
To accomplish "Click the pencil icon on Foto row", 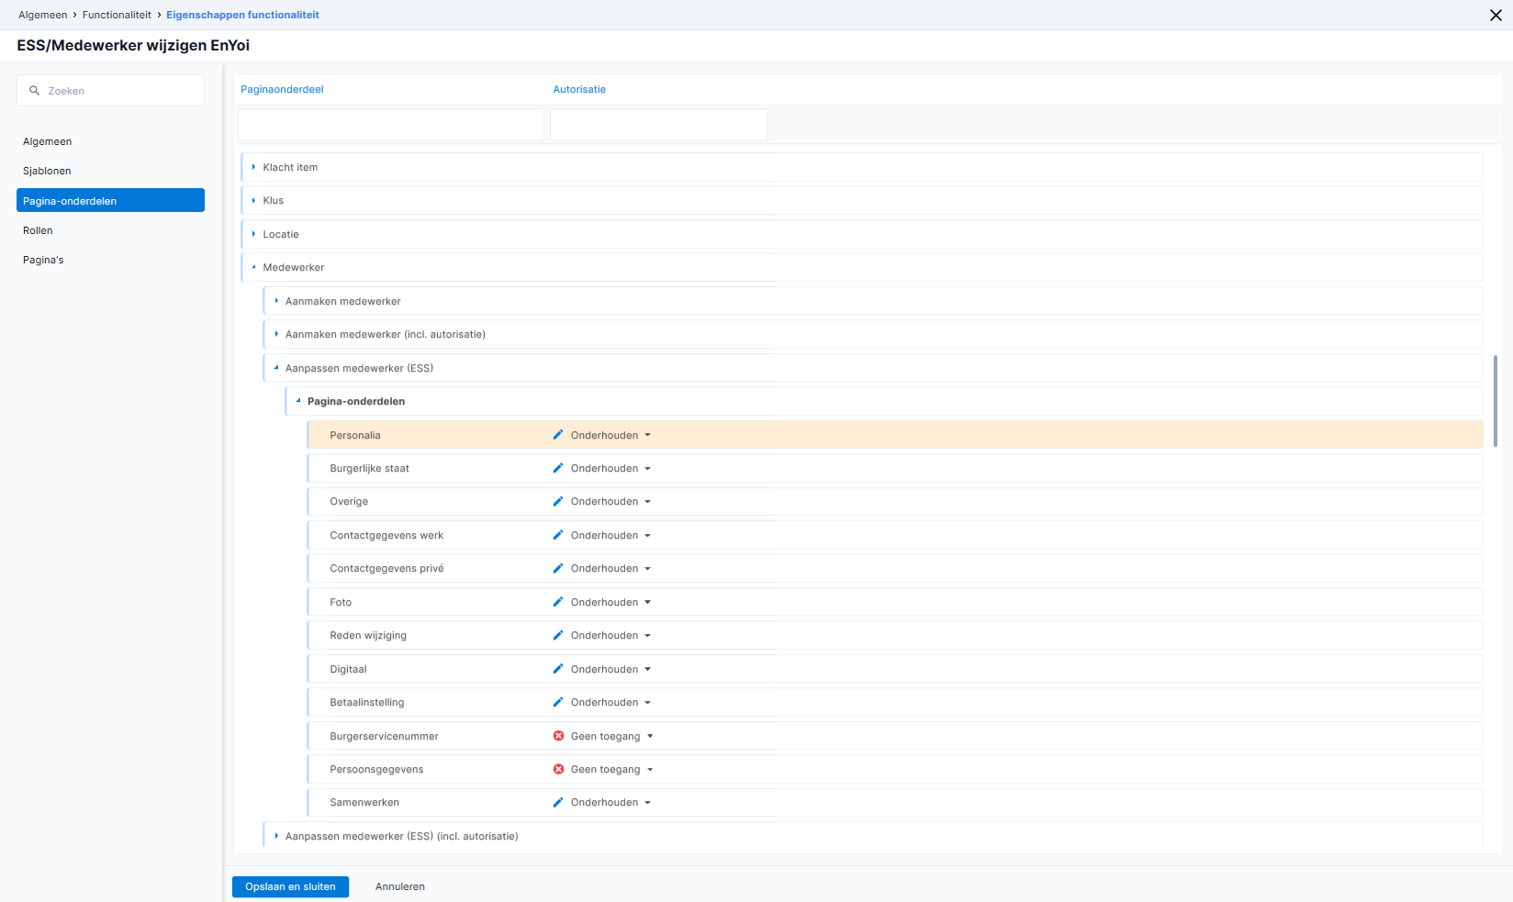I will (558, 602).
